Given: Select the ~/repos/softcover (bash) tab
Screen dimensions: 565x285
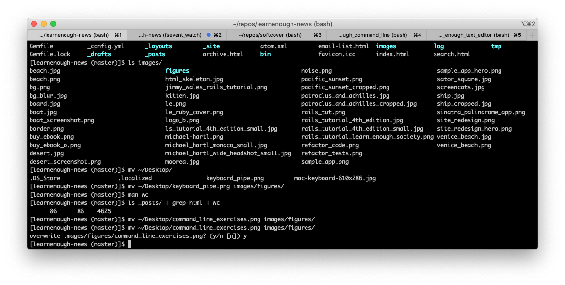Looking at the screenshot, I should (x=270, y=35).
